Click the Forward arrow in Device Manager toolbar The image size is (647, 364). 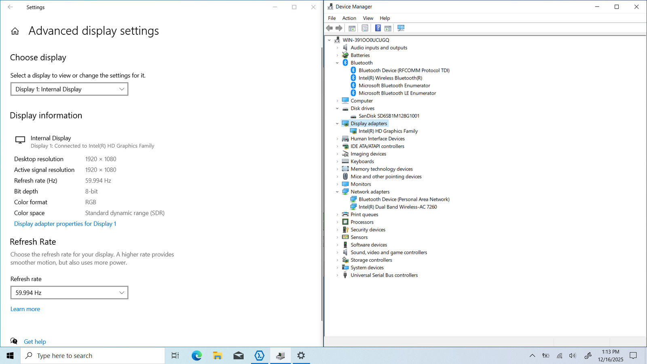(339, 28)
